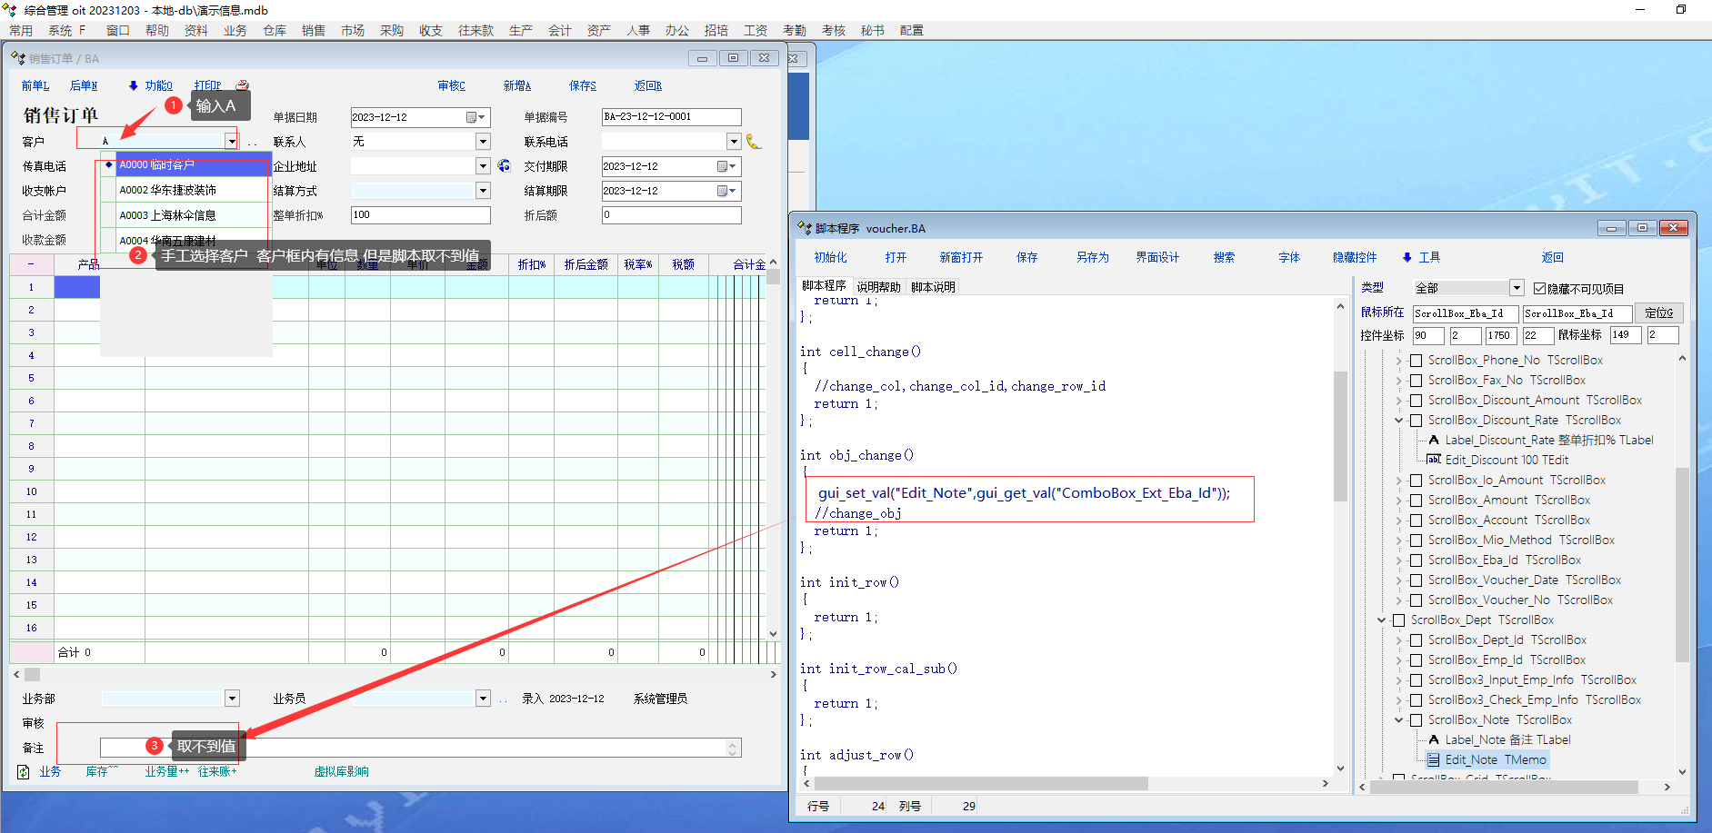This screenshot has height=833, width=1712.
Task: Collapse the ScrollBox_Discount_Rate tree node
Action: [x=1399, y=421]
